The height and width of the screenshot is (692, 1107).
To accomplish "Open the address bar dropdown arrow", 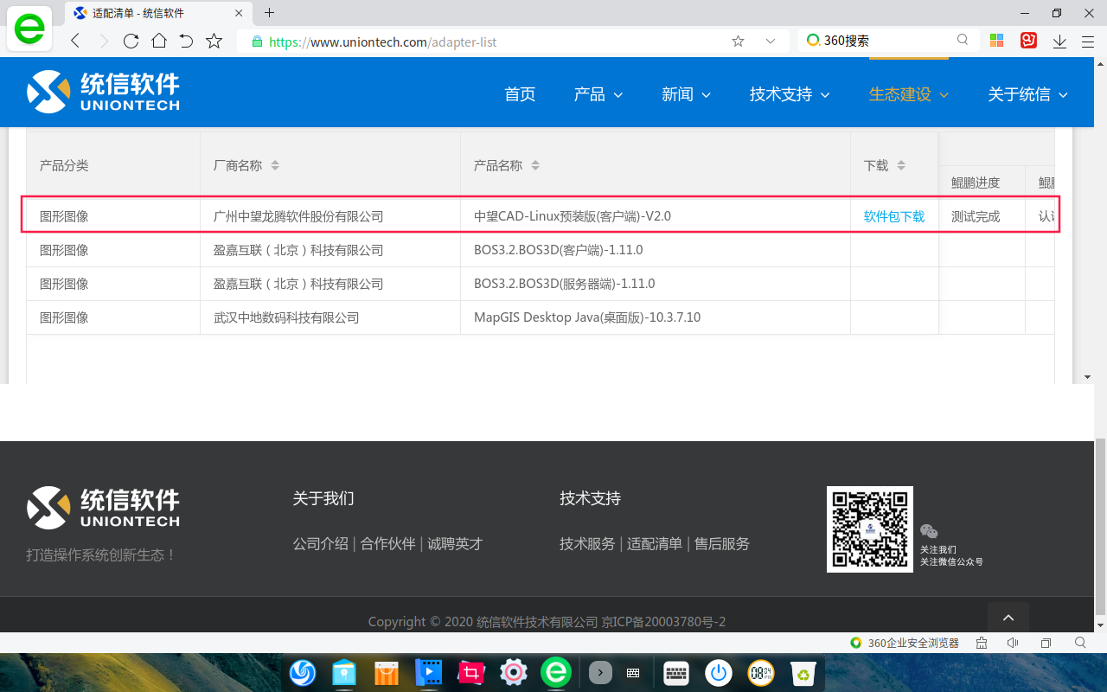I will 770,41.
